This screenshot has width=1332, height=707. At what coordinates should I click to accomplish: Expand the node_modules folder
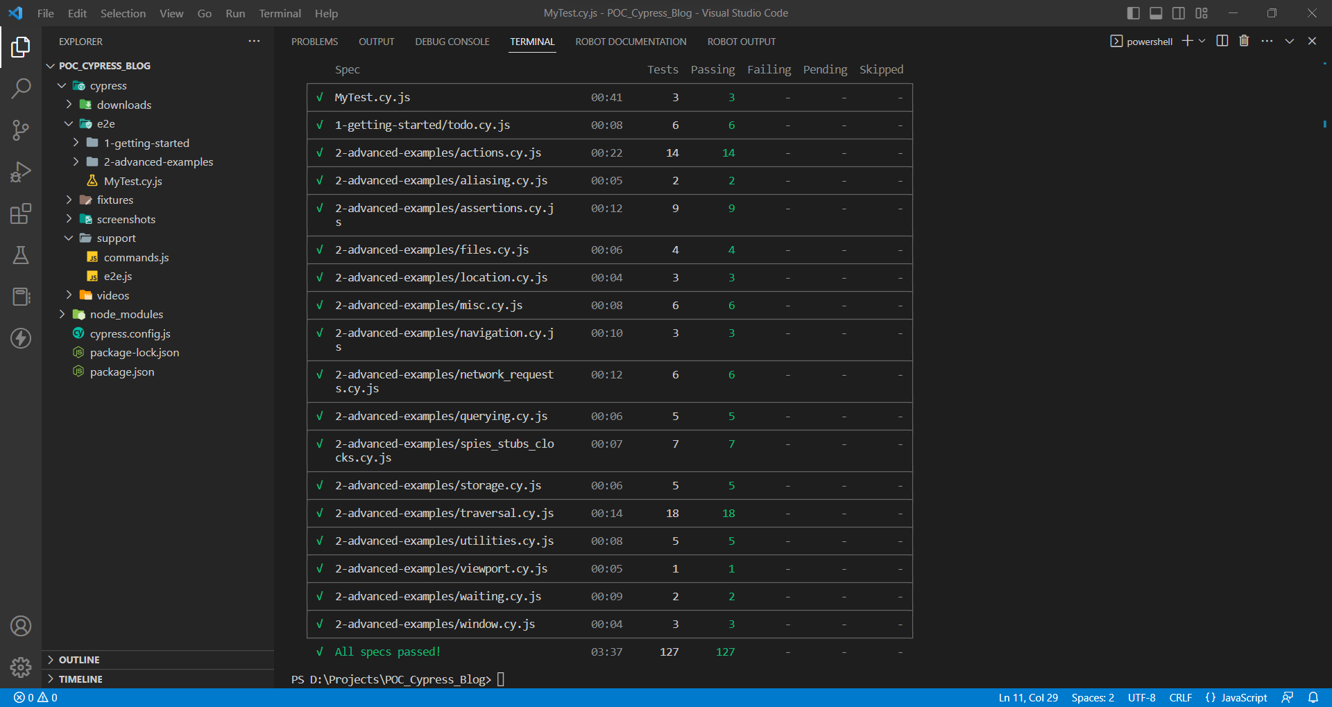pyautogui.click(x=62, y=314)
